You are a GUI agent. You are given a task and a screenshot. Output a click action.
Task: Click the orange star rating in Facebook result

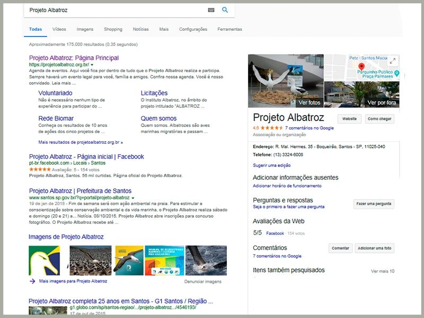(40, 169)
